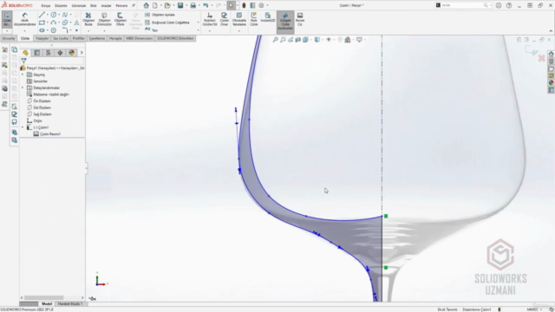Switch to the Hesapla tab
The image size is (555, 312).
(115, 38)
